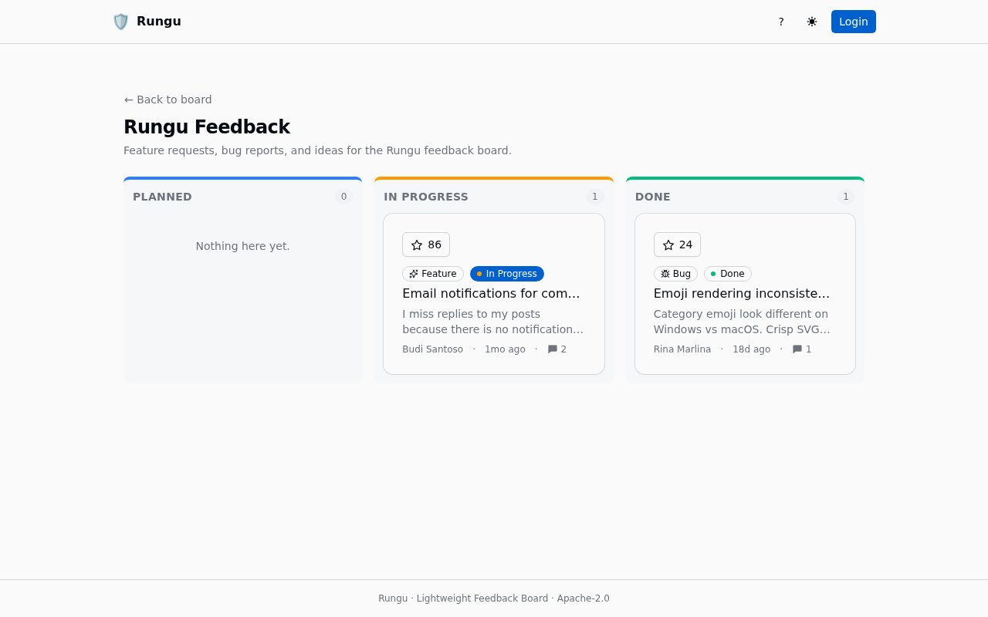Click the Rungu brand name in header

tap(159, 22)
